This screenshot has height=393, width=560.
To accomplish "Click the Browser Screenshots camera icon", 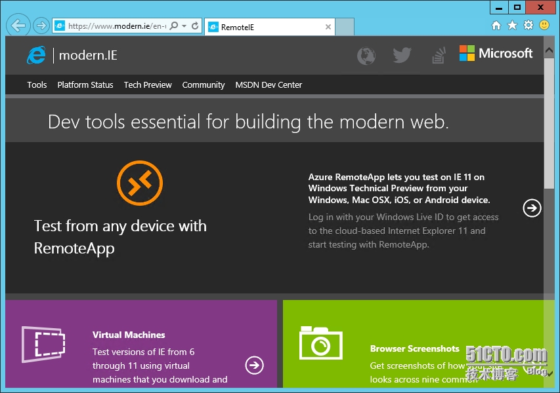I will click(x=321, y=343).
